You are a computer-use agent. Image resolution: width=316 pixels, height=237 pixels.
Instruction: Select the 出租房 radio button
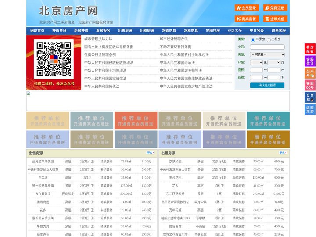coord(269,40)
